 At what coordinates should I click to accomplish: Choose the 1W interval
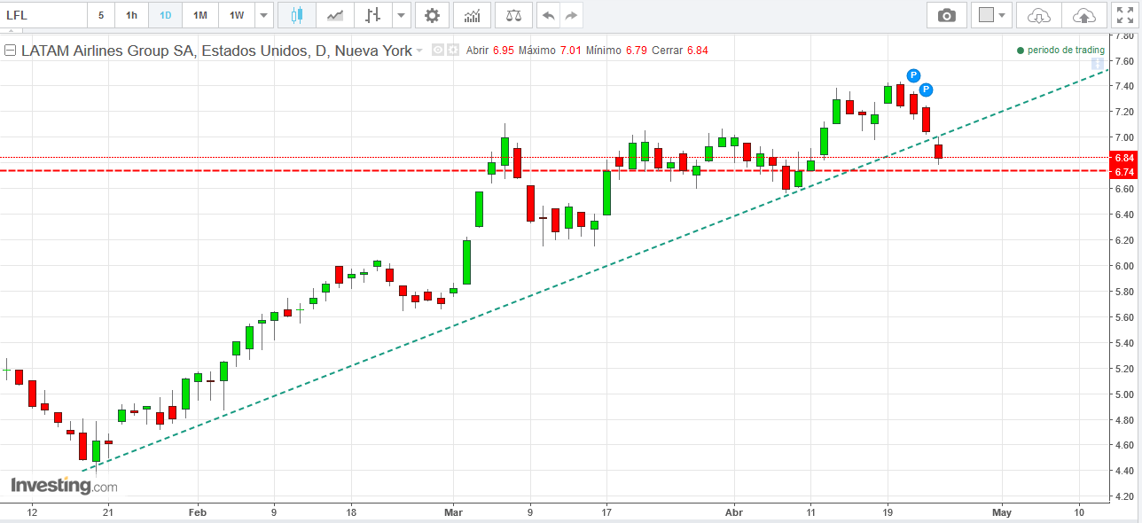pyautogui.click(x=237, y=15)
